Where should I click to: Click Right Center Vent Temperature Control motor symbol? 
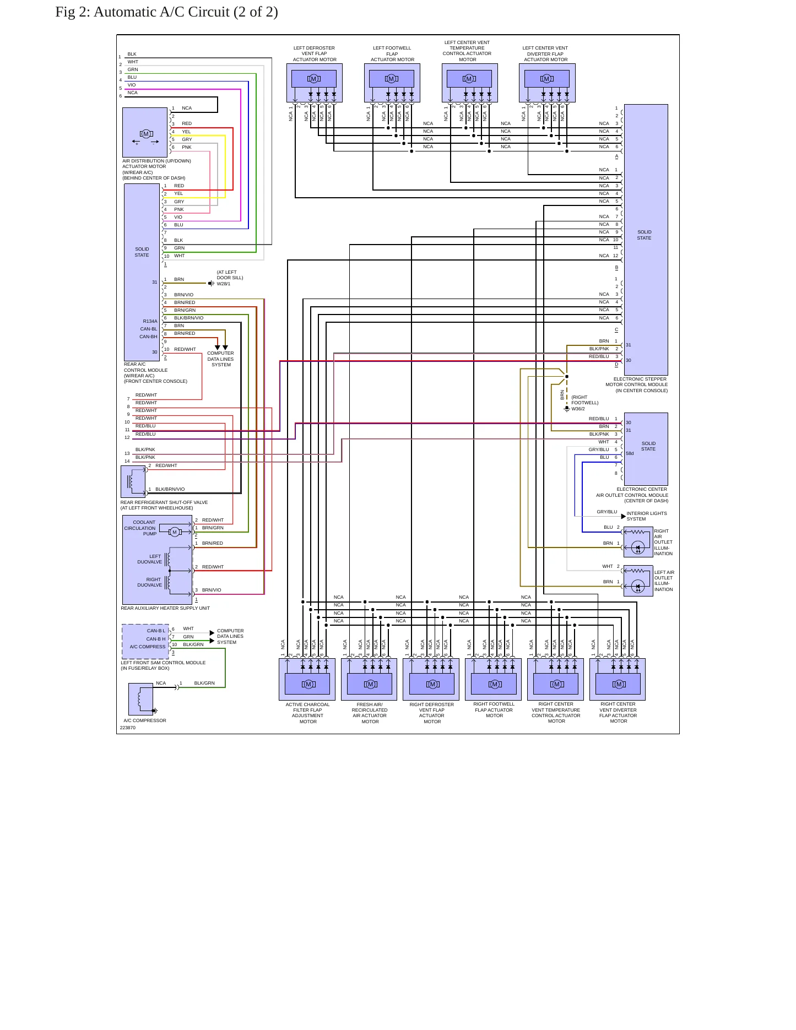click(x=557, y=684)
